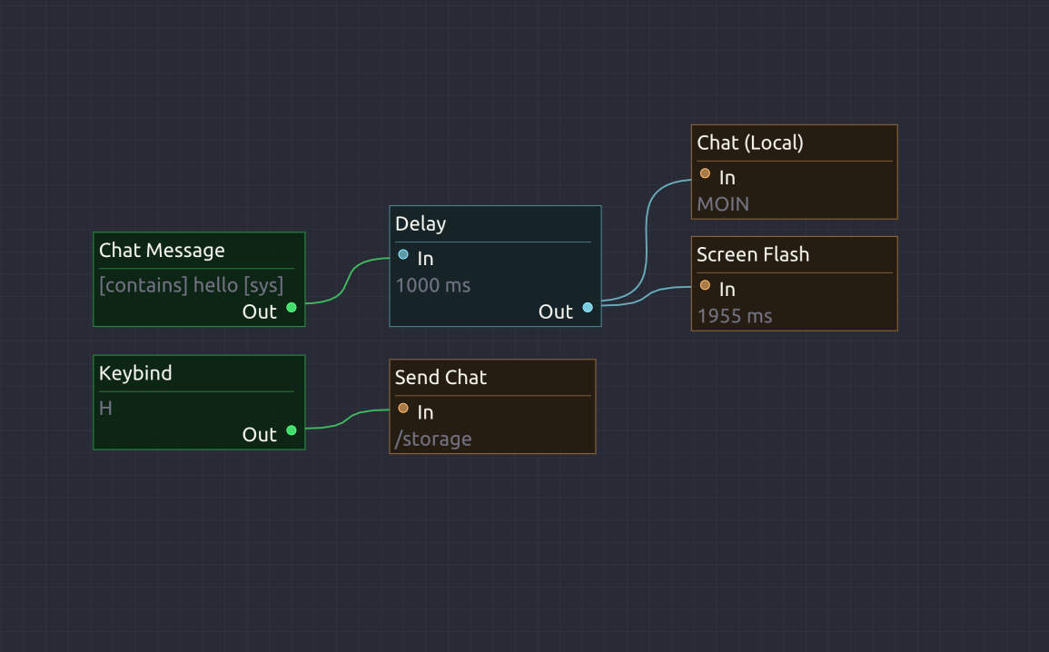Select the Delay node title
Viewport: 1049px width, 652px height.
point(421,224)
